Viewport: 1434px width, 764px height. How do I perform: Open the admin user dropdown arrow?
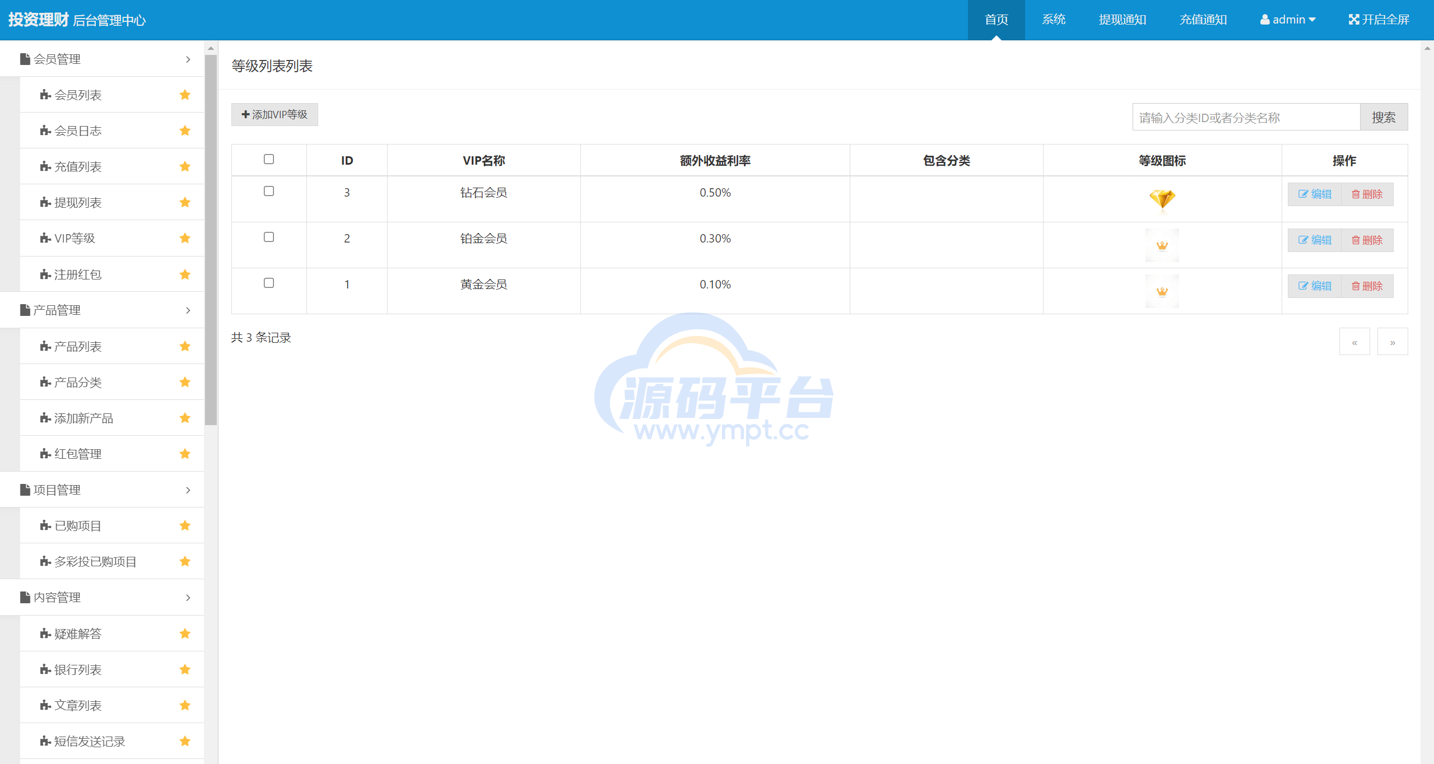(x=1312, y=20)
